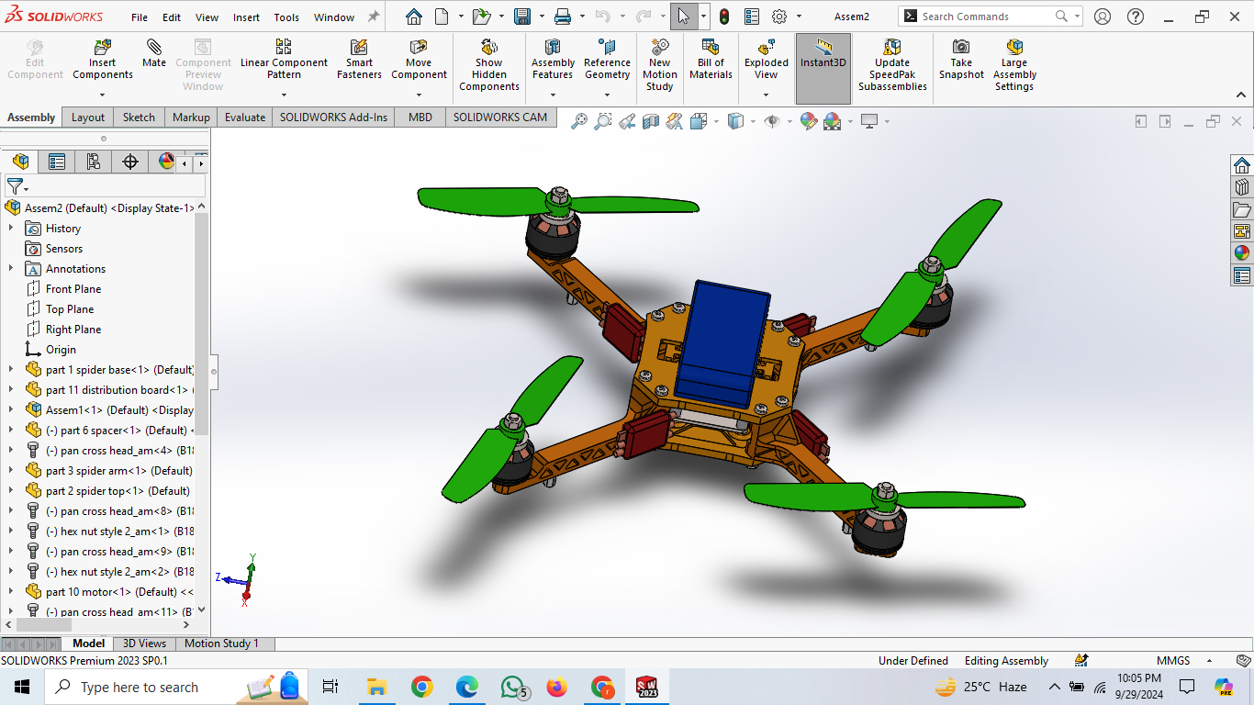This screenshot has height=705, width=1254.
Task: Switch to SOLIDWORKS Add-Ins tab
Action: coord(334,117)
